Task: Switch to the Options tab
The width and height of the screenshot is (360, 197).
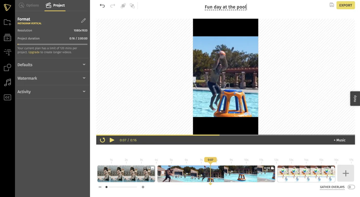Action: click(x=29, y=5)
